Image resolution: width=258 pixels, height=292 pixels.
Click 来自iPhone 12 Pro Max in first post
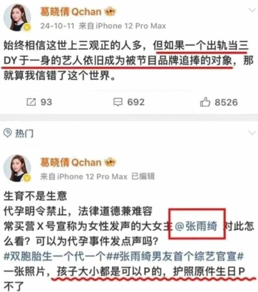click(x=122, y=26)
